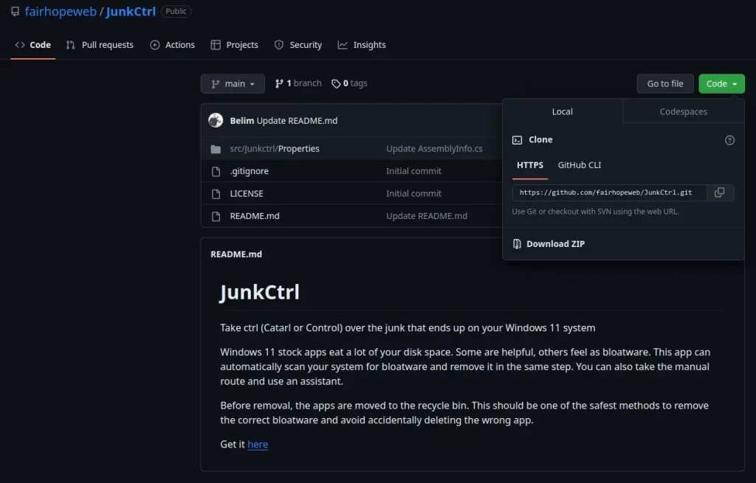Image resolution: width=756 pixels, height=483 pixels.
Task: Open the README.md file in the list
Action: pyautogui.click(x=255, y=216)
